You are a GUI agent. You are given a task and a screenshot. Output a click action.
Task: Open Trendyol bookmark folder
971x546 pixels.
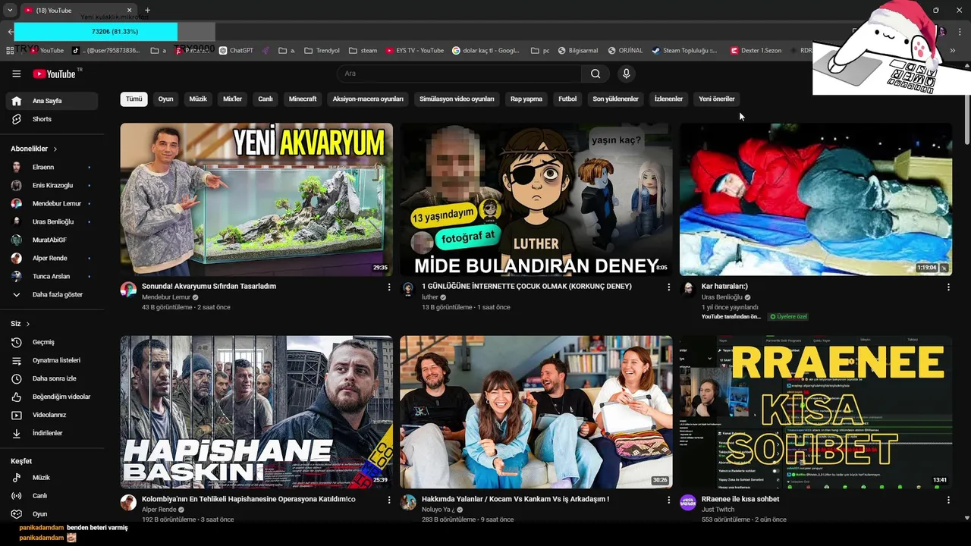[322, 51]
